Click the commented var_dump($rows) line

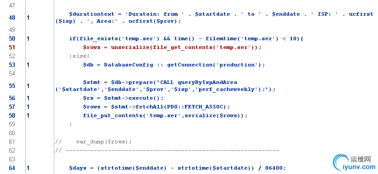click(x=94, y=142)
